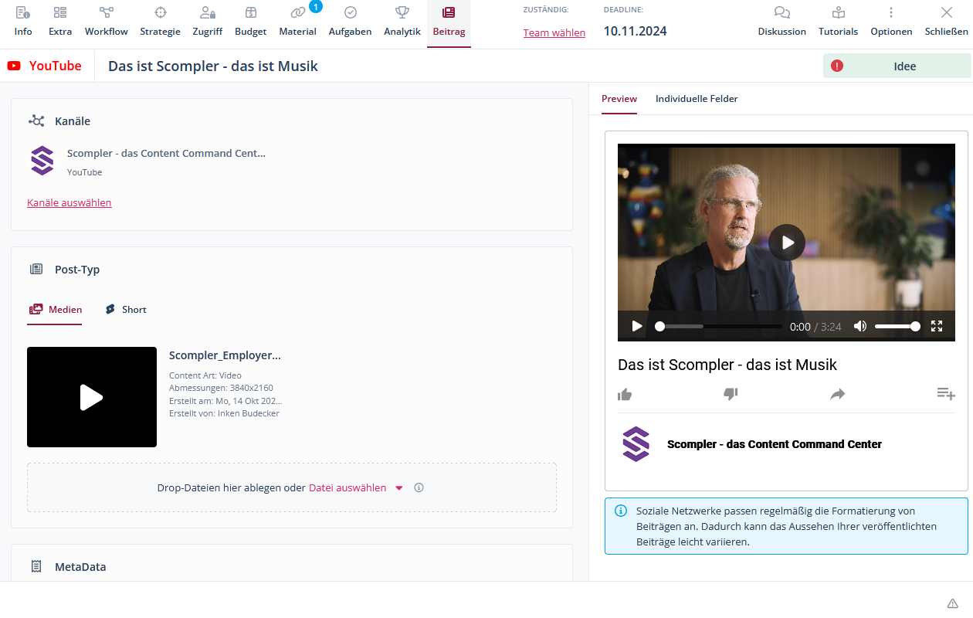The height and width of the screenshot is (618, 973).
Task: Toggle fullscreen on the preview video
Action: point(937,326)
